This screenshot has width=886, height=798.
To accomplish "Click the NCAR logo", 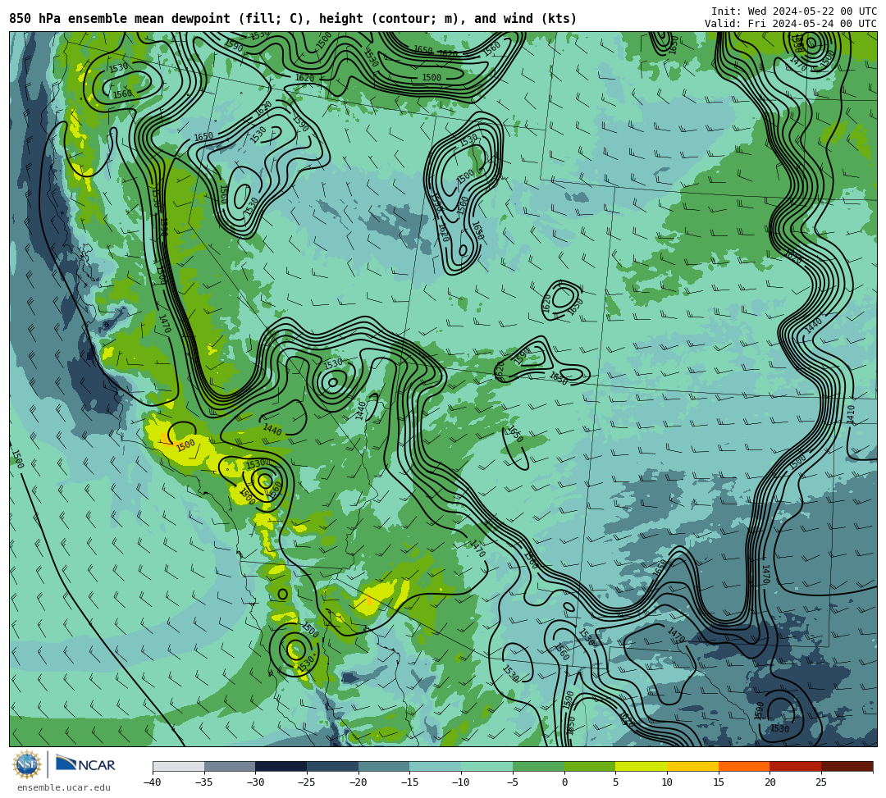I will click(85, 764).
